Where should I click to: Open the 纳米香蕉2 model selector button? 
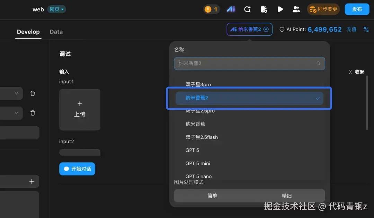point(249,29)
